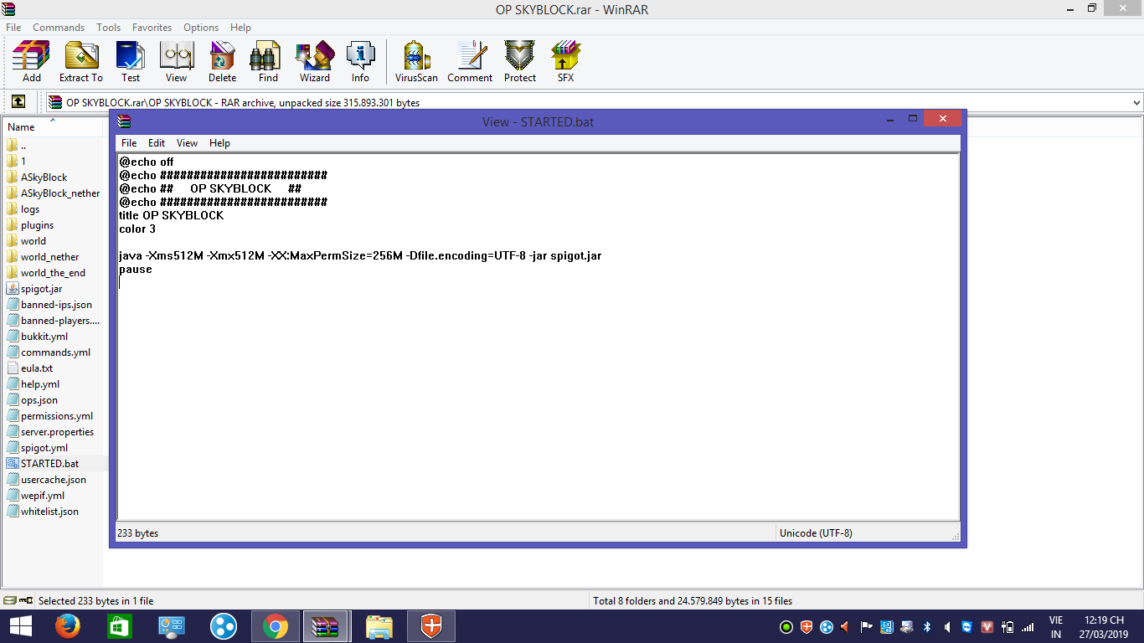Sort files by the Name column header

(22, 126)
